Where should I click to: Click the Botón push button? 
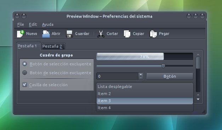170,76
